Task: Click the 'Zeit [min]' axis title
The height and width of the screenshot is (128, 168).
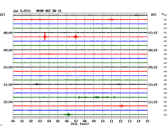Action: pyautogui.click(x=80, y=124)
